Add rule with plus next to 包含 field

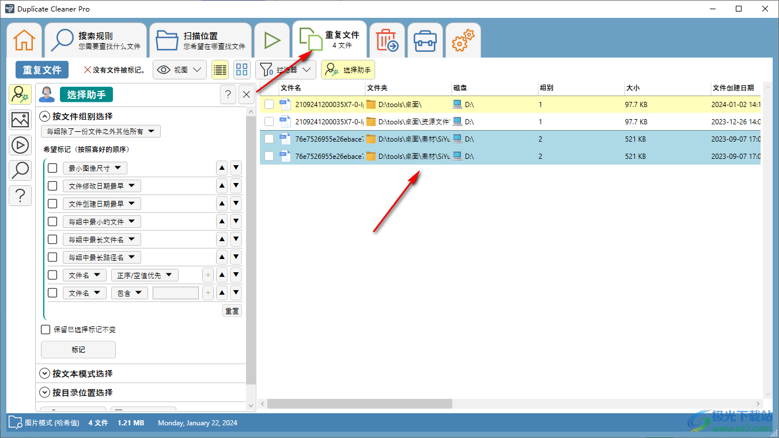208,293
